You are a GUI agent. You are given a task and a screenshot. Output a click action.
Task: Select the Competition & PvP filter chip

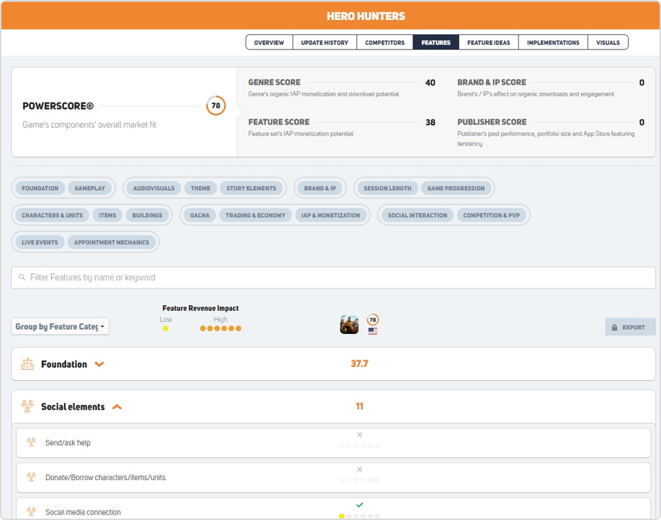pos(492,215)
